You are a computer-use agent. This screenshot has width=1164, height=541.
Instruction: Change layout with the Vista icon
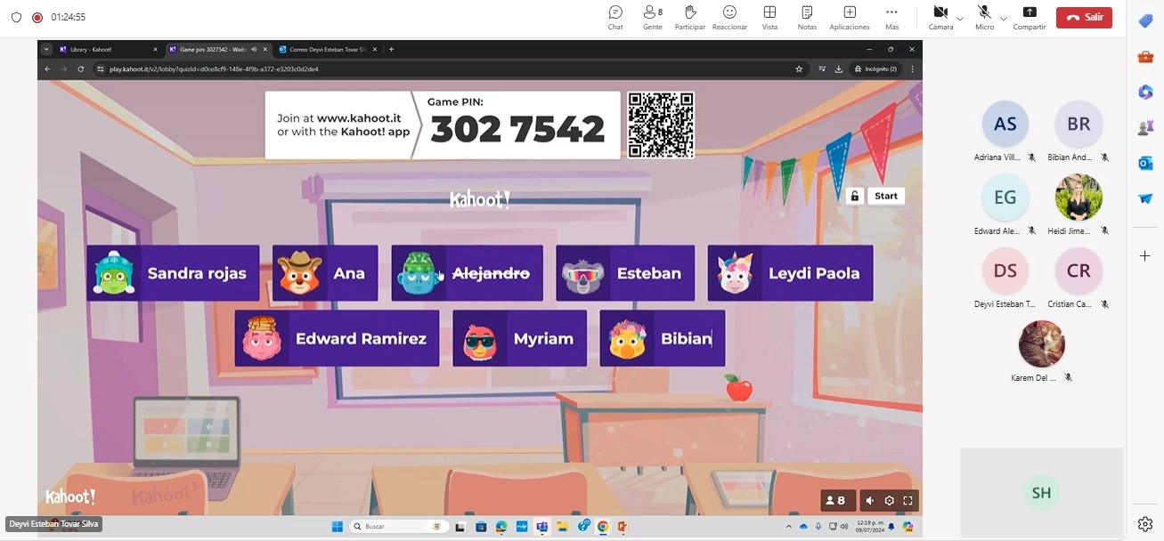click(x=769, y=17)
